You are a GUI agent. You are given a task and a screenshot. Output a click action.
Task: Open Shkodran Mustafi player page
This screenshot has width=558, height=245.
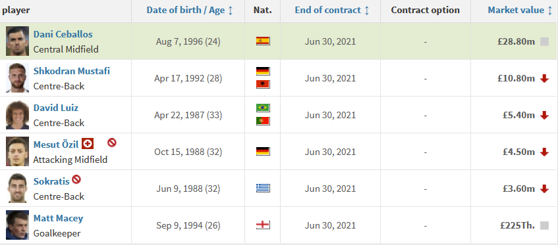tap(72, 71)
